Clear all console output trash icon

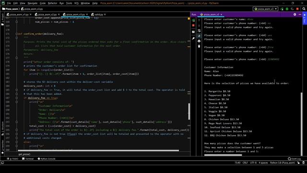tap(199, 46)
